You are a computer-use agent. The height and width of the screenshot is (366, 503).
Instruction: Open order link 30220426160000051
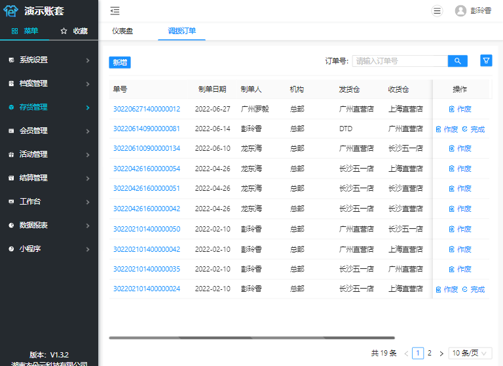147,188
